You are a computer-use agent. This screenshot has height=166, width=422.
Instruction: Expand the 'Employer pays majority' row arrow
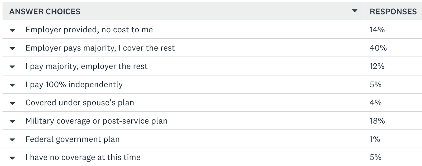(12, 48)
